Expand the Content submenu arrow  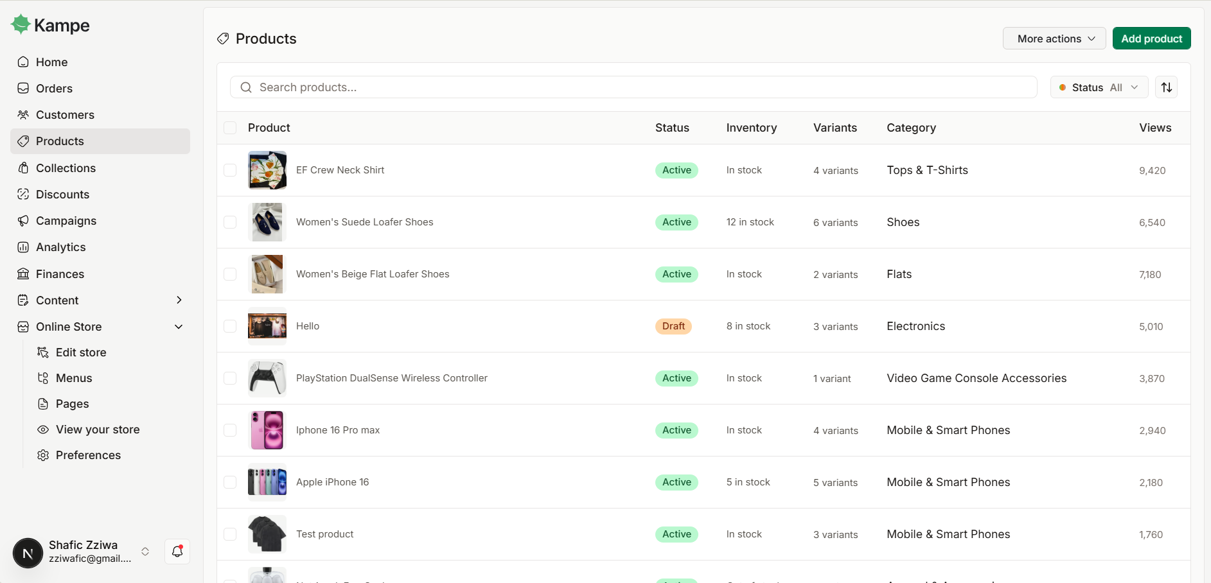point(179,300)
